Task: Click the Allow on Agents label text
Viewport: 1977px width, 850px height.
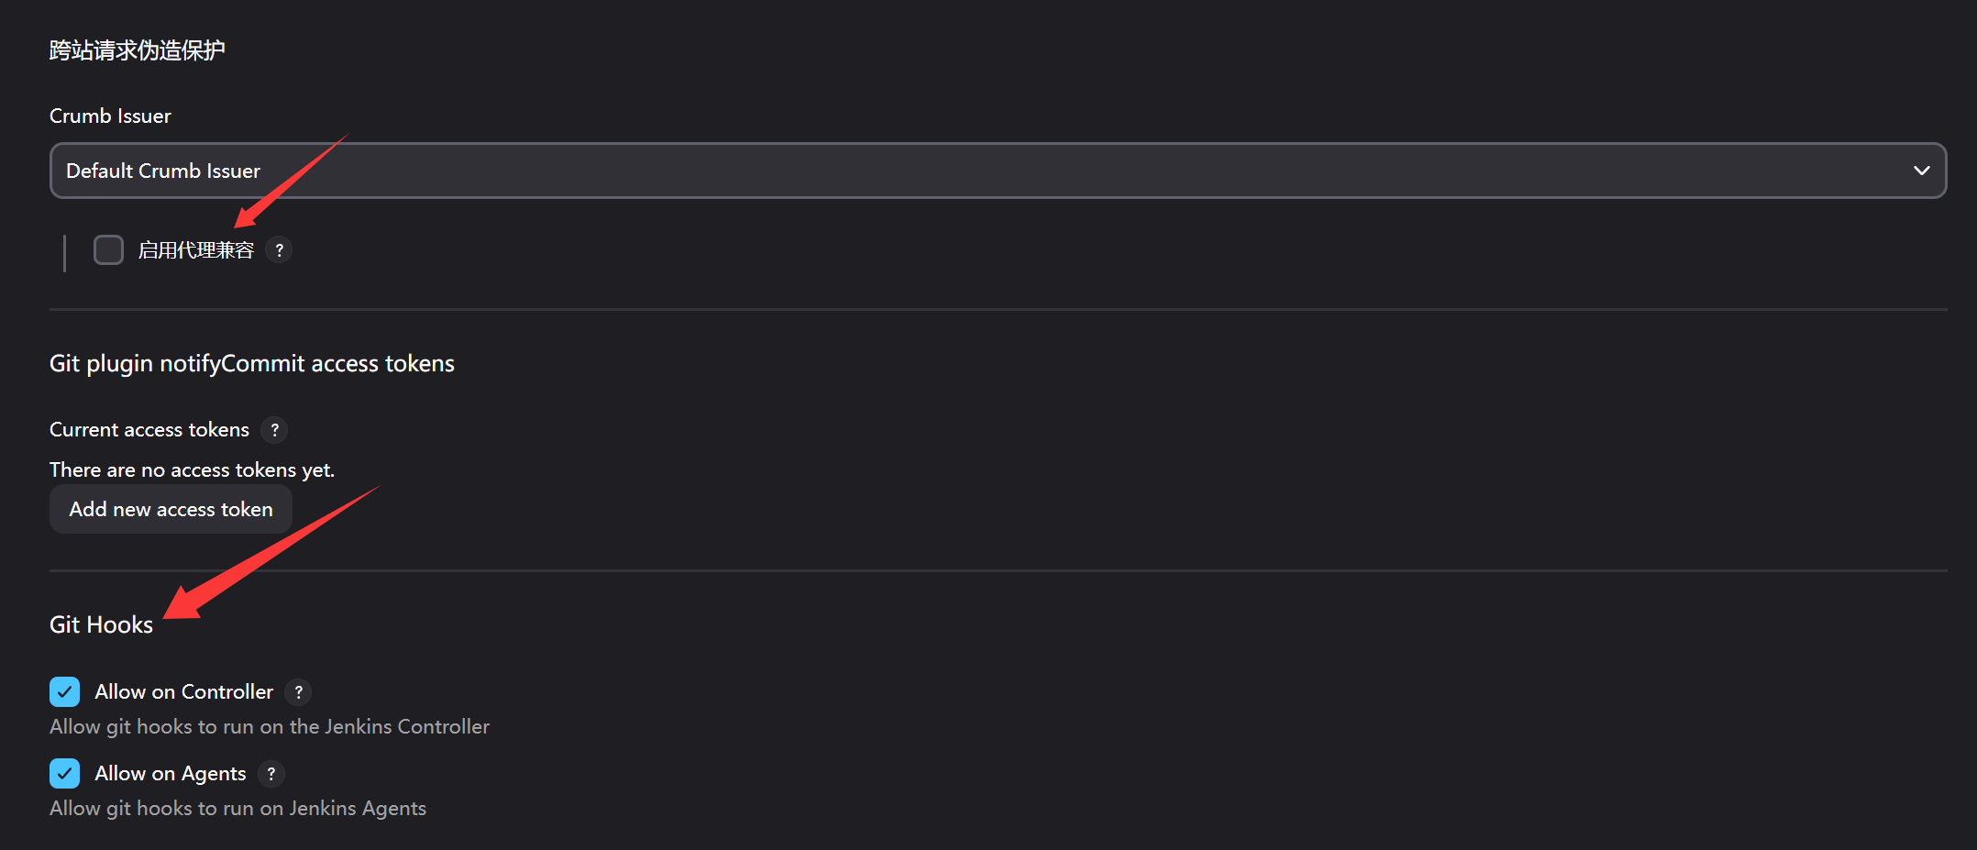Action: coord(170,774)
